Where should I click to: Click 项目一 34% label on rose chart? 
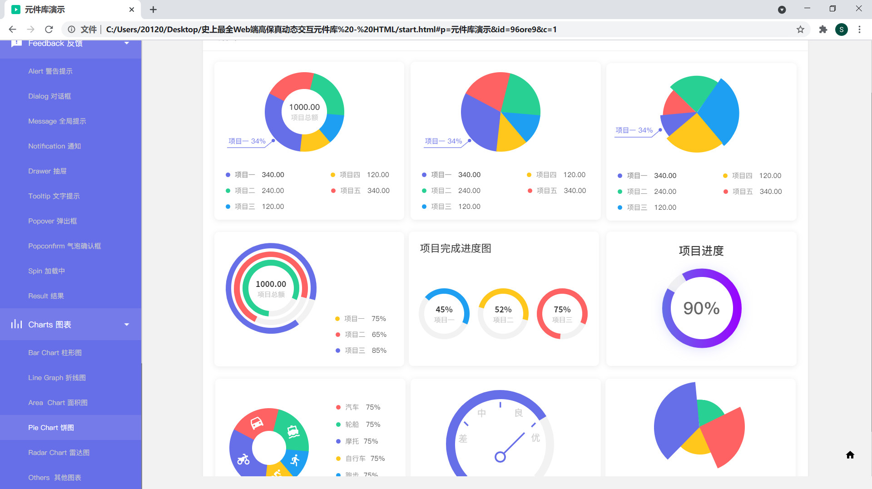[x=634, y=130]
